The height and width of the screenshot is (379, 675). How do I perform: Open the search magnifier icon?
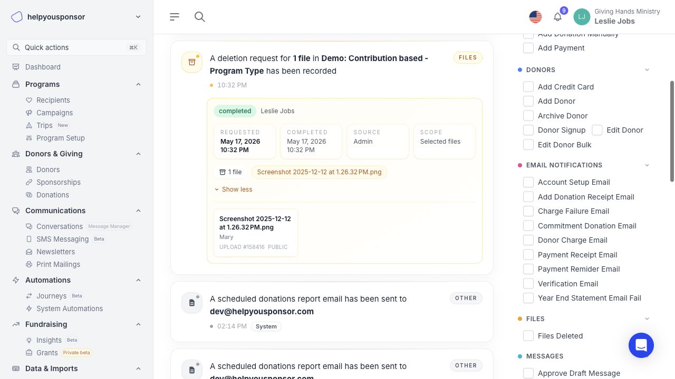[x=199, y=17]
